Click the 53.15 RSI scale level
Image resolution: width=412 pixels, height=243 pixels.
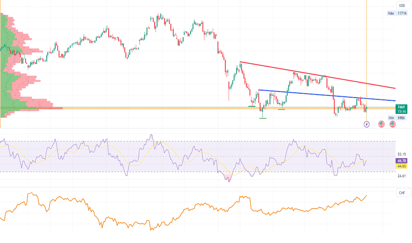(x=402, y=155)
